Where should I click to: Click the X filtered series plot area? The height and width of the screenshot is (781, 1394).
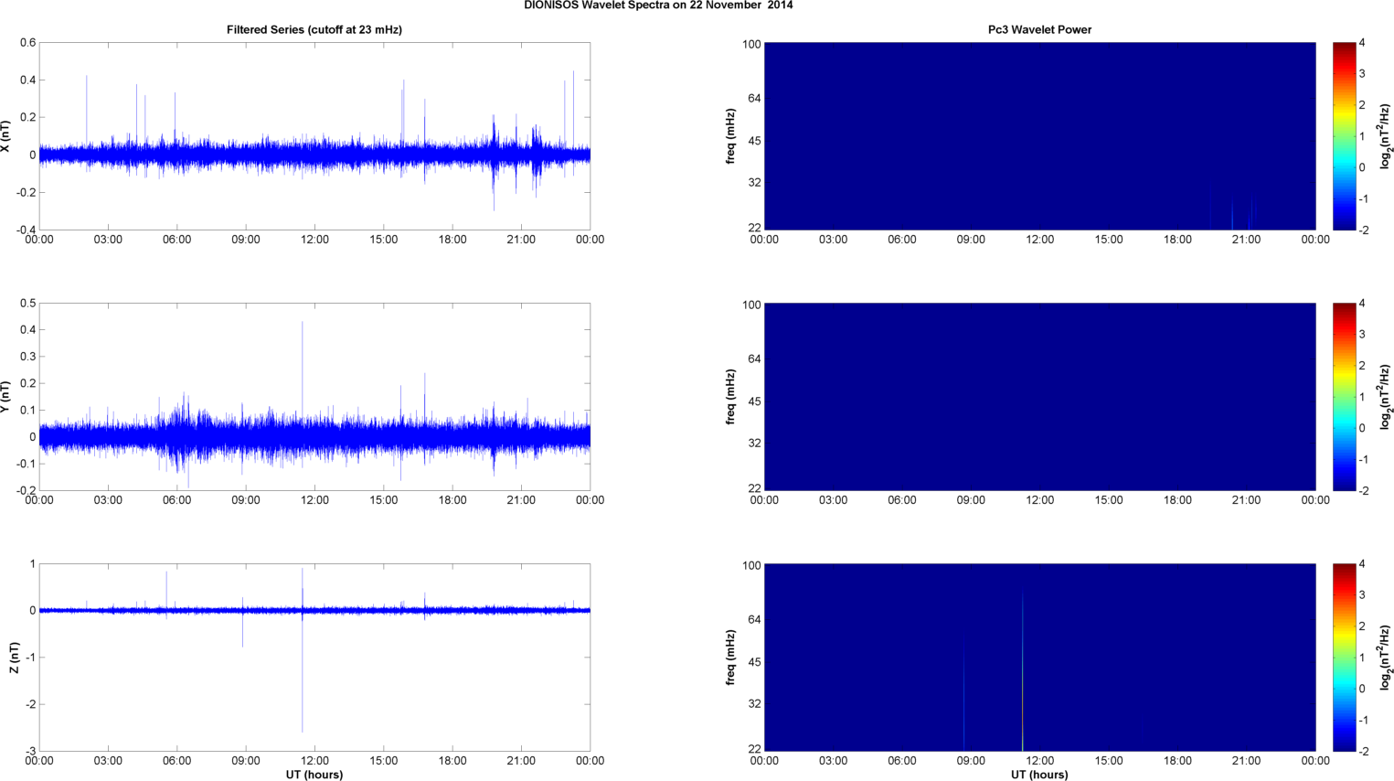click(x=314, y=136)
